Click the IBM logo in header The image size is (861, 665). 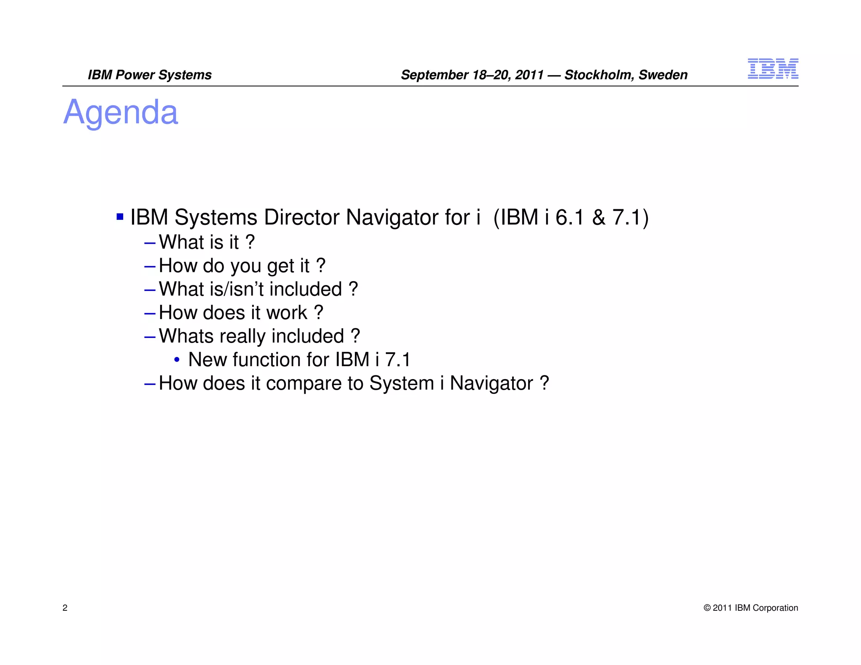(773, 69)
